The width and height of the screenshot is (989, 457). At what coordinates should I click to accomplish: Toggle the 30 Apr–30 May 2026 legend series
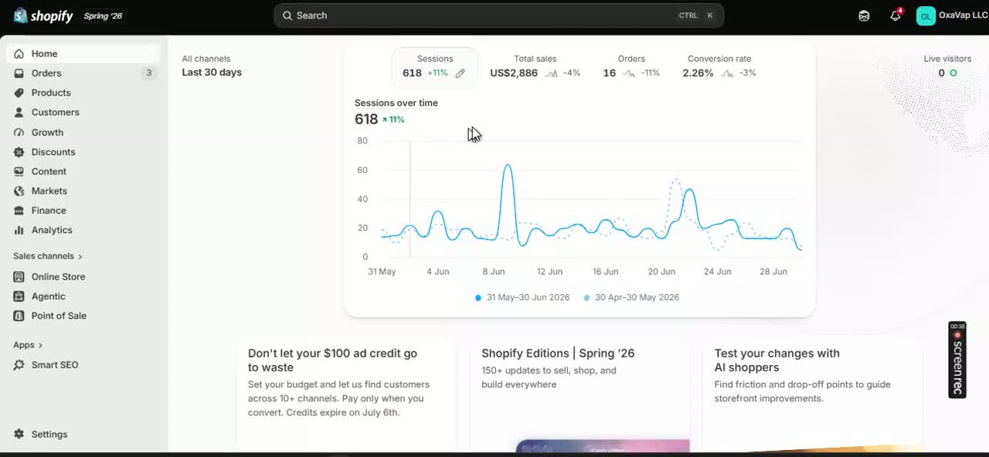[631, 297]
